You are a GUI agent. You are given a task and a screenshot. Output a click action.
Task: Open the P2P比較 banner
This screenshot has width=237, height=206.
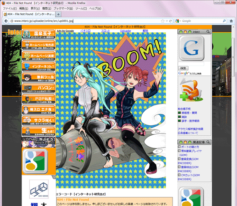pos(38,99)
